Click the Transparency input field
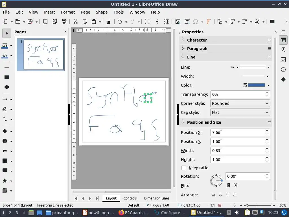The image size is (289, 217). tap(237, 94)
